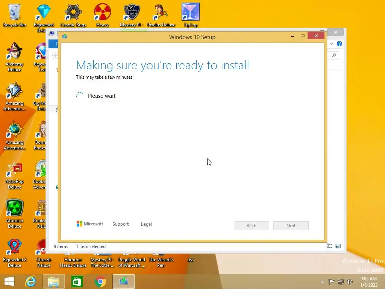Click the "1 item selected" status text
This screenshot has width=385, height=289.
91,246
